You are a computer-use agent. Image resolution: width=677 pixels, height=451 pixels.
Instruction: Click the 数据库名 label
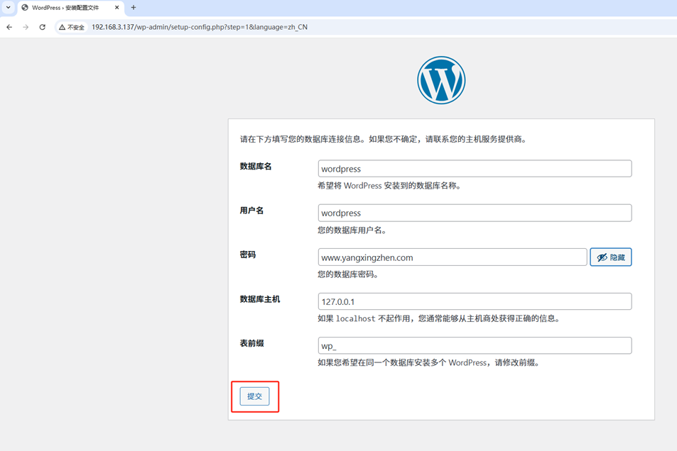click(x=256, y=167)
